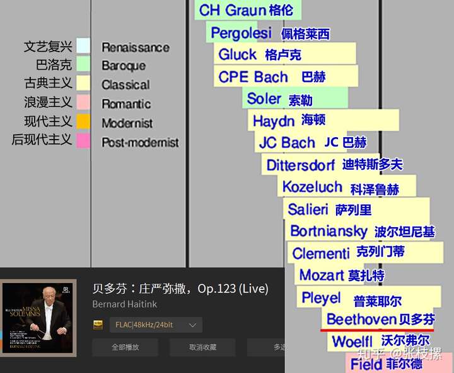
Task: Click the Romantic legend label
Action: tap(126, 104)
